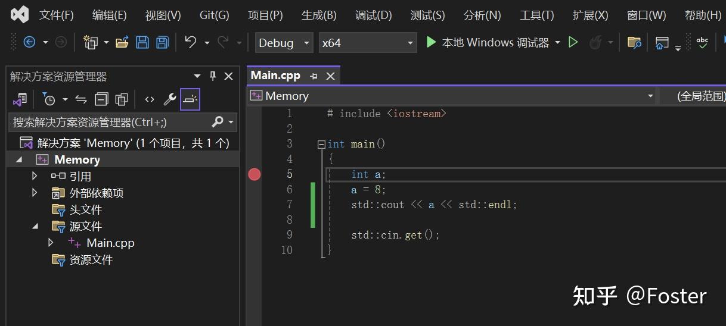
Task: Click the redo arrow icon
Action: pos(223,42)
